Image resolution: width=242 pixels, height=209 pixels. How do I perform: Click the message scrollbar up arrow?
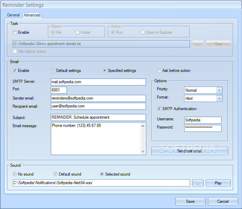click(x=143, y=126)
